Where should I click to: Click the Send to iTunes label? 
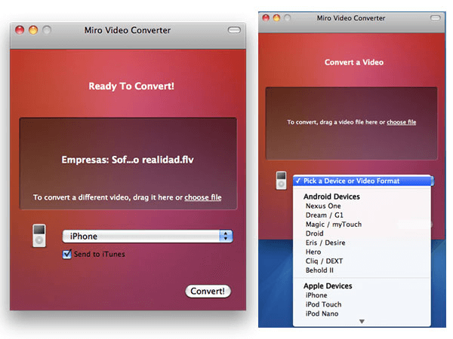tap(100, 254)
